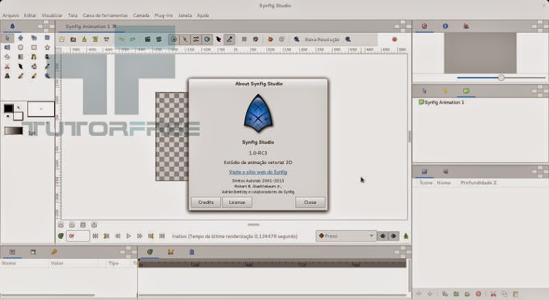Toggle the grid display
Viewport: 549px width, 300px height.
[x=244, y=39]
